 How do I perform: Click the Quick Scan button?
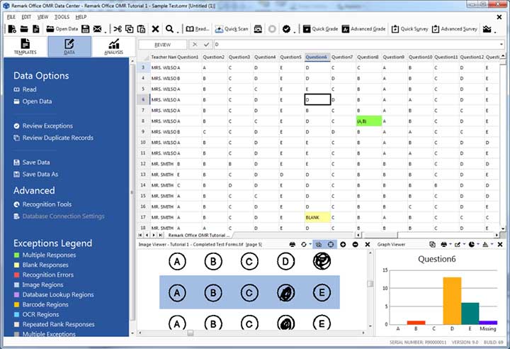point(232,29)
